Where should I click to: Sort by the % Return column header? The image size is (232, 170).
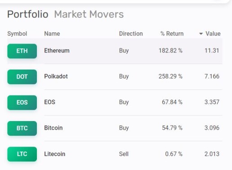pos(172,34)
